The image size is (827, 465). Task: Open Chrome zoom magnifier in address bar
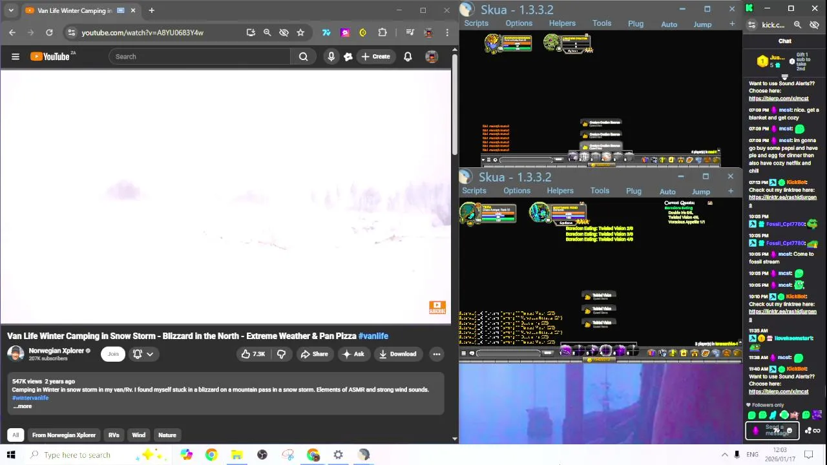click(267, 32)
